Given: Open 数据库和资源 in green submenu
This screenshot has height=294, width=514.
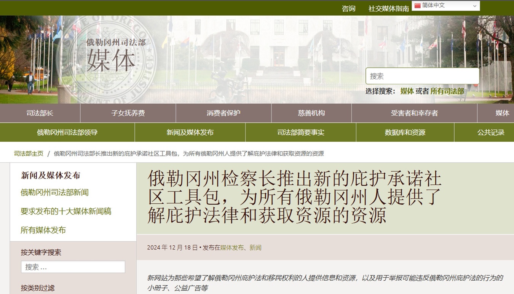Looking at the screenshot, I should [x=405, y=133].
